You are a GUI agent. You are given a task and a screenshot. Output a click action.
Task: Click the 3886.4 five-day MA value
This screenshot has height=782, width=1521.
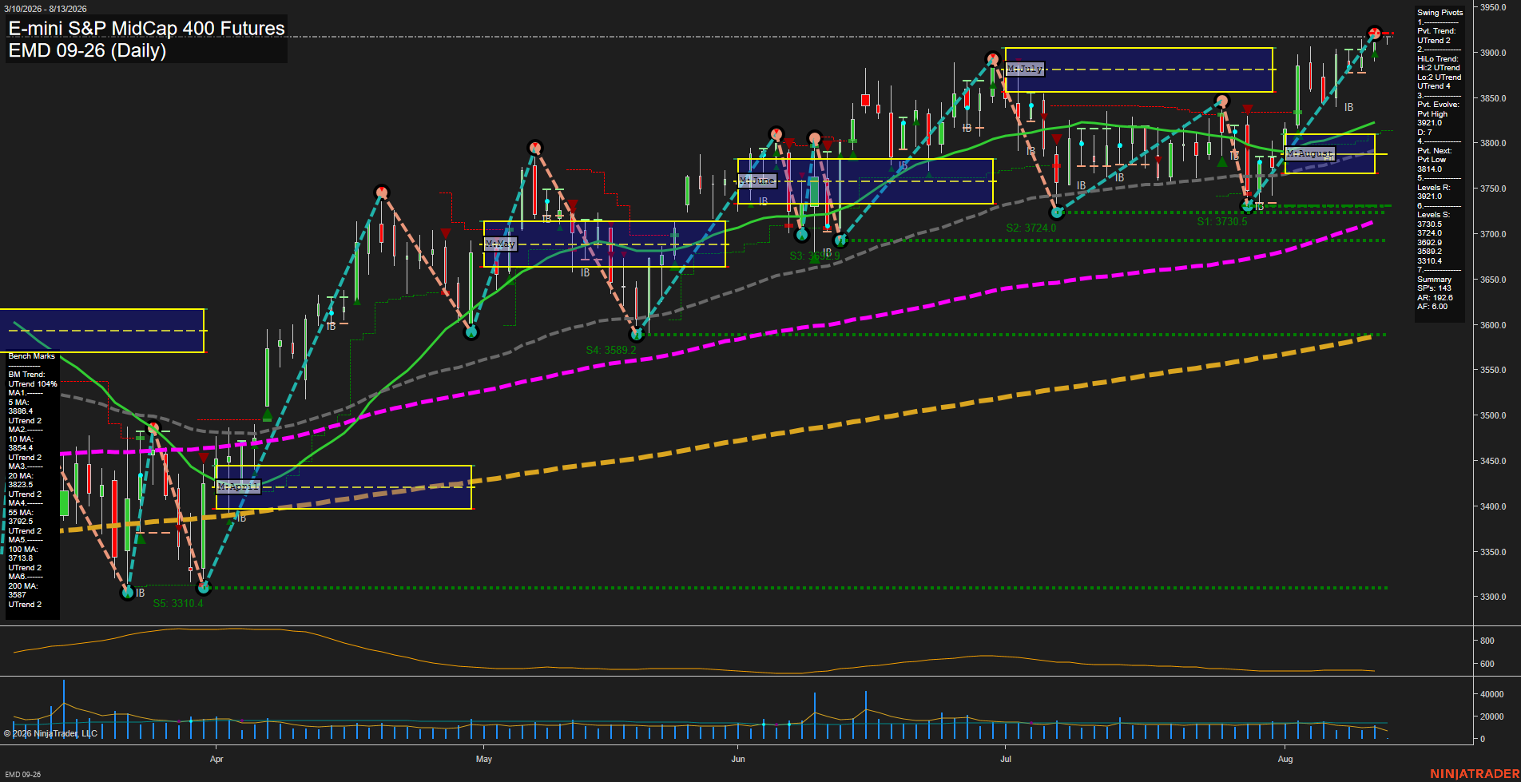point(21,411)
